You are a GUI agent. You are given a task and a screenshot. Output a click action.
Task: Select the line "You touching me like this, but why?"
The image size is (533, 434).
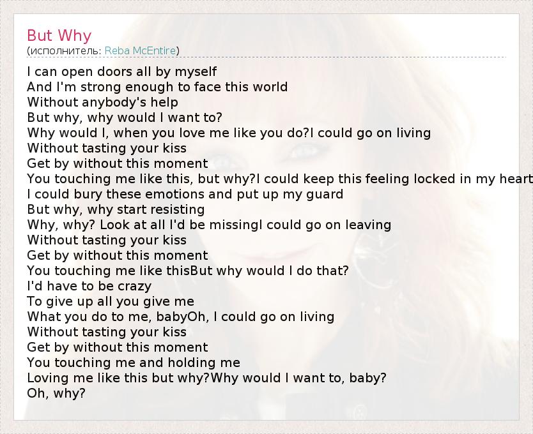[141, 179]
